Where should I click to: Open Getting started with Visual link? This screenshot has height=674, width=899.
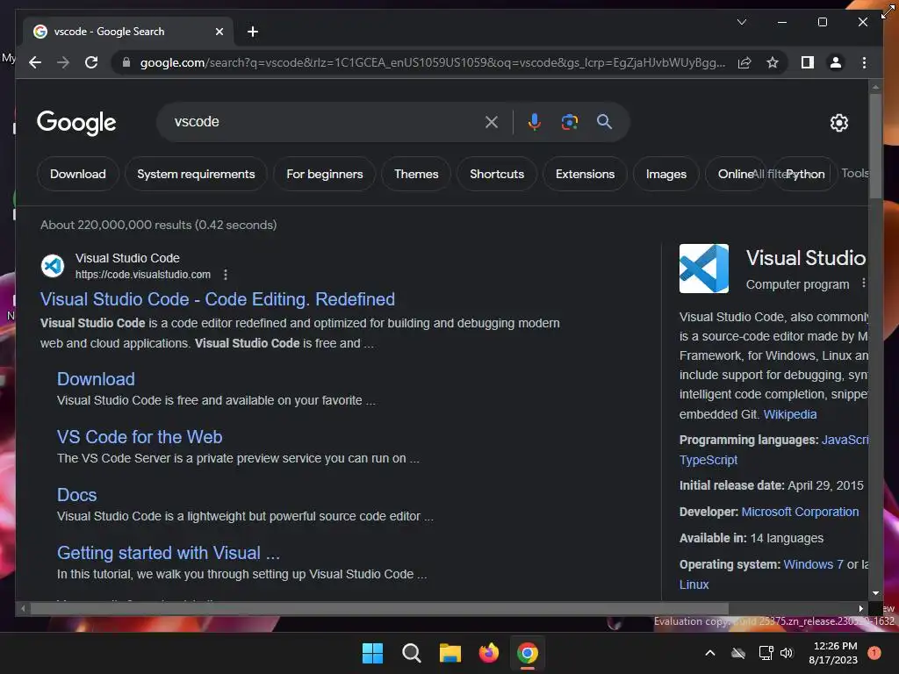coord(168,553)
